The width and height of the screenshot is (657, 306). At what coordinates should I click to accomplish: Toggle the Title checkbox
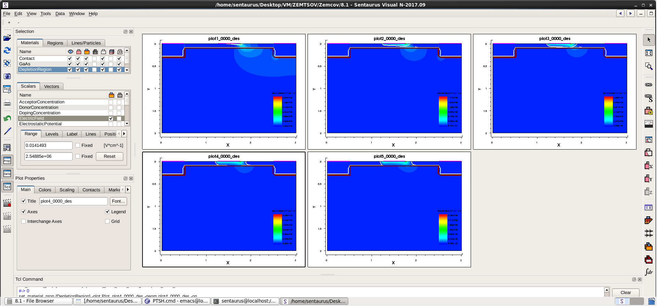[x=24, y=201]
